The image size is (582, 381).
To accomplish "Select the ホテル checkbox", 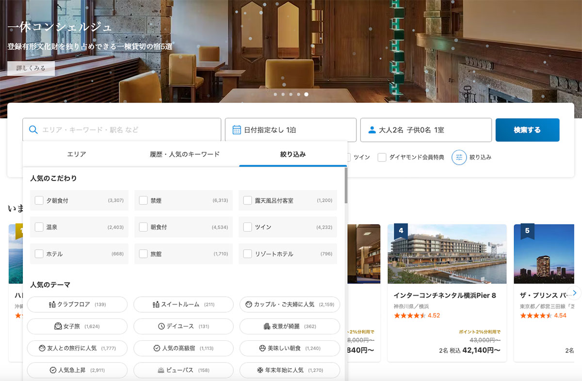I will (x=39, y=254).
